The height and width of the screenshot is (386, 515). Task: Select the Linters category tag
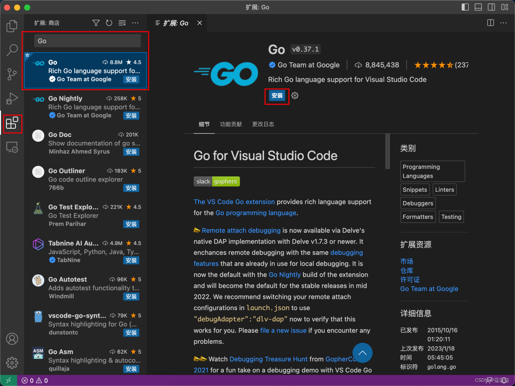445,190
